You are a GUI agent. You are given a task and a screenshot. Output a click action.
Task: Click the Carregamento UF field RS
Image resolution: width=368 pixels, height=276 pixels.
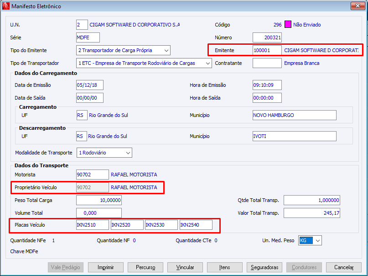[82, 115]
